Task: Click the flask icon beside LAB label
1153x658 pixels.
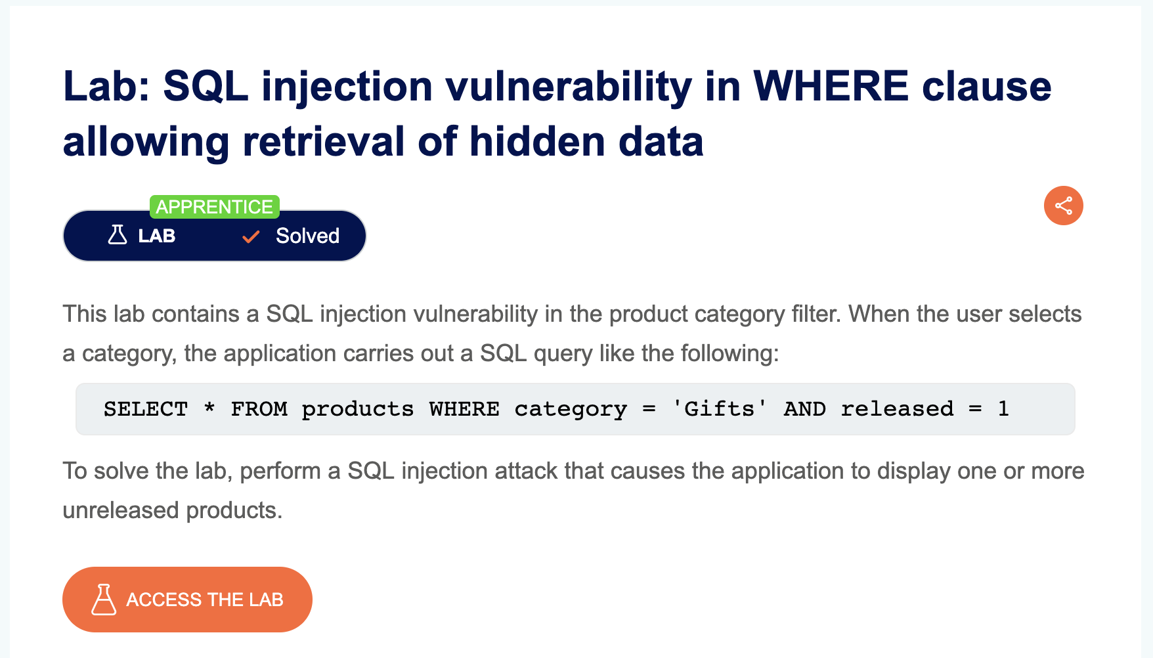Action: click(118, 235)
